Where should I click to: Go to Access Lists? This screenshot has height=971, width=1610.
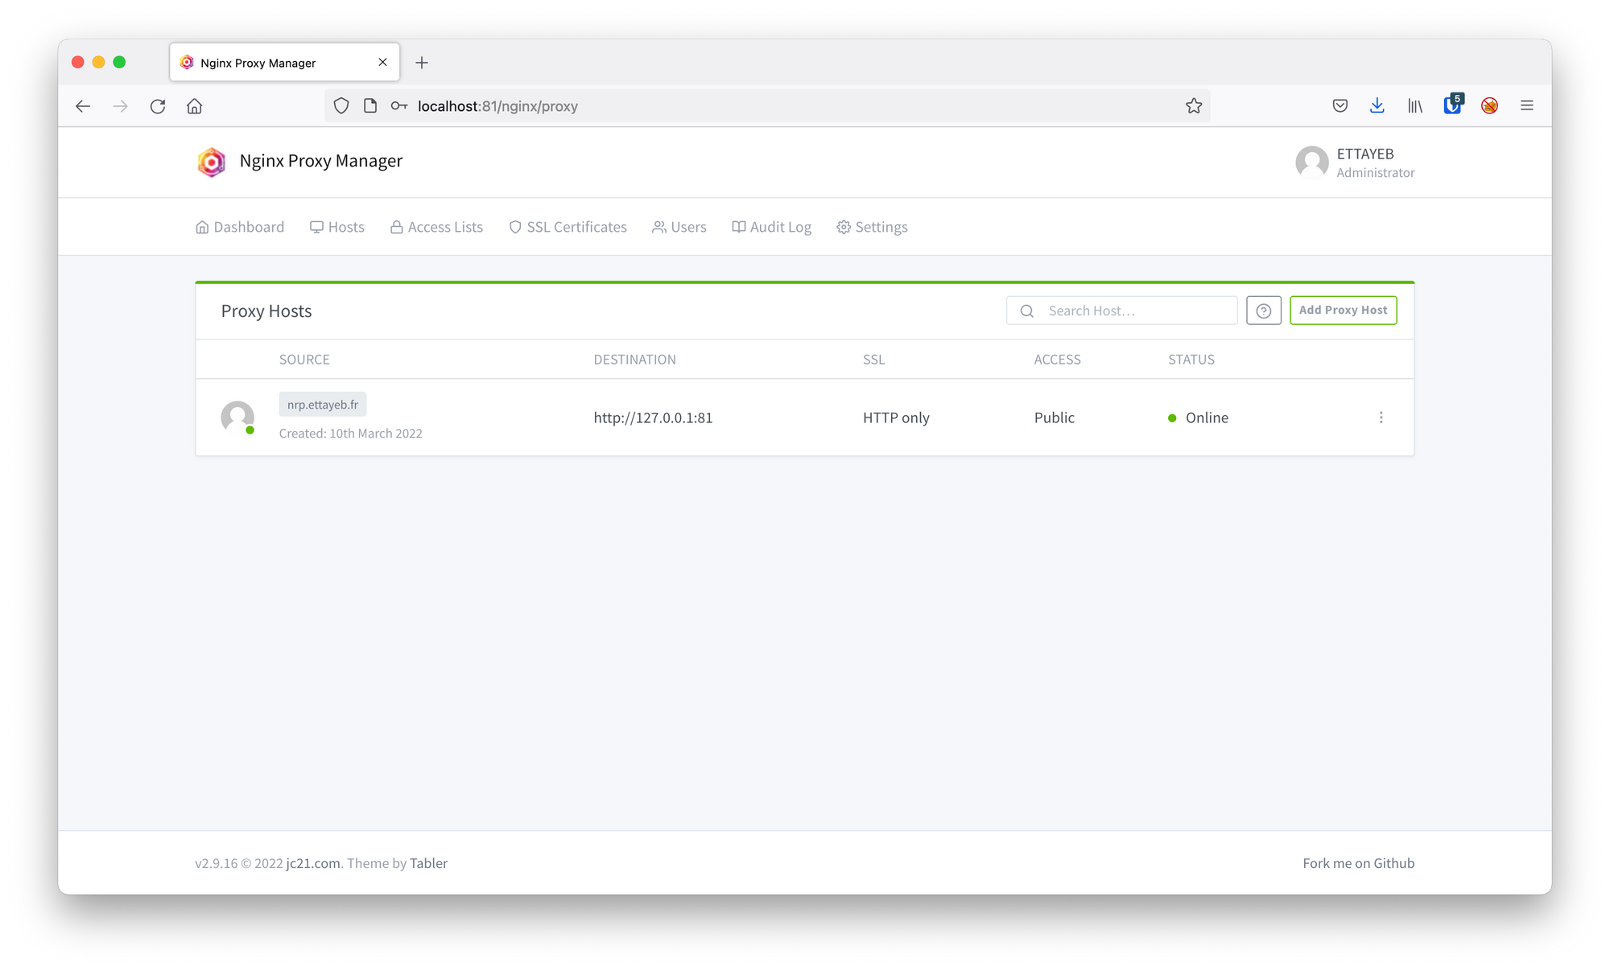437,227
